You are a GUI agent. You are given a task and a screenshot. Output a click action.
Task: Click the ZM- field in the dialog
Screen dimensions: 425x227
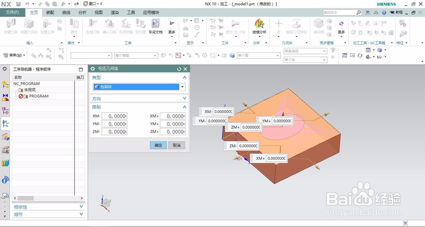click(x=114, y=132)
